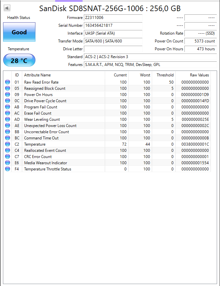Image resolution: width=220 pixels, height=286 pixels.
Task: Click the status icon for Temperature Throttle Status
Action: point(8,169)
